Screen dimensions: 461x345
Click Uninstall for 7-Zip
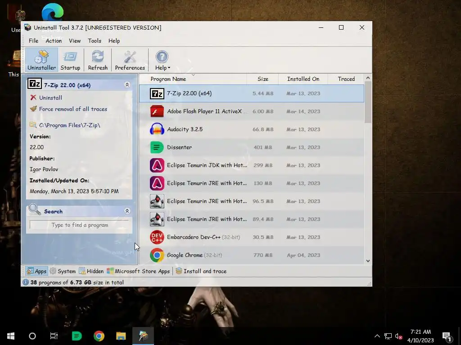(50, 97)
